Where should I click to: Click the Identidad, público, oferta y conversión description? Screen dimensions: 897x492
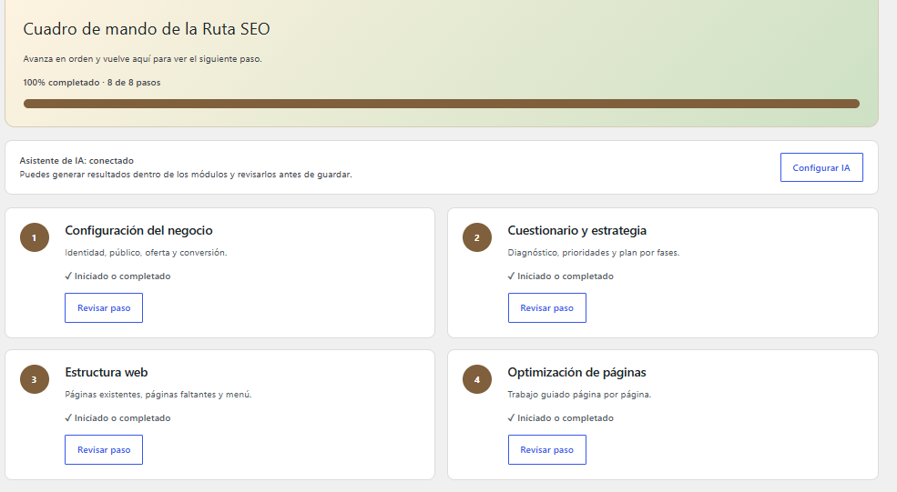tap(146, 253)
